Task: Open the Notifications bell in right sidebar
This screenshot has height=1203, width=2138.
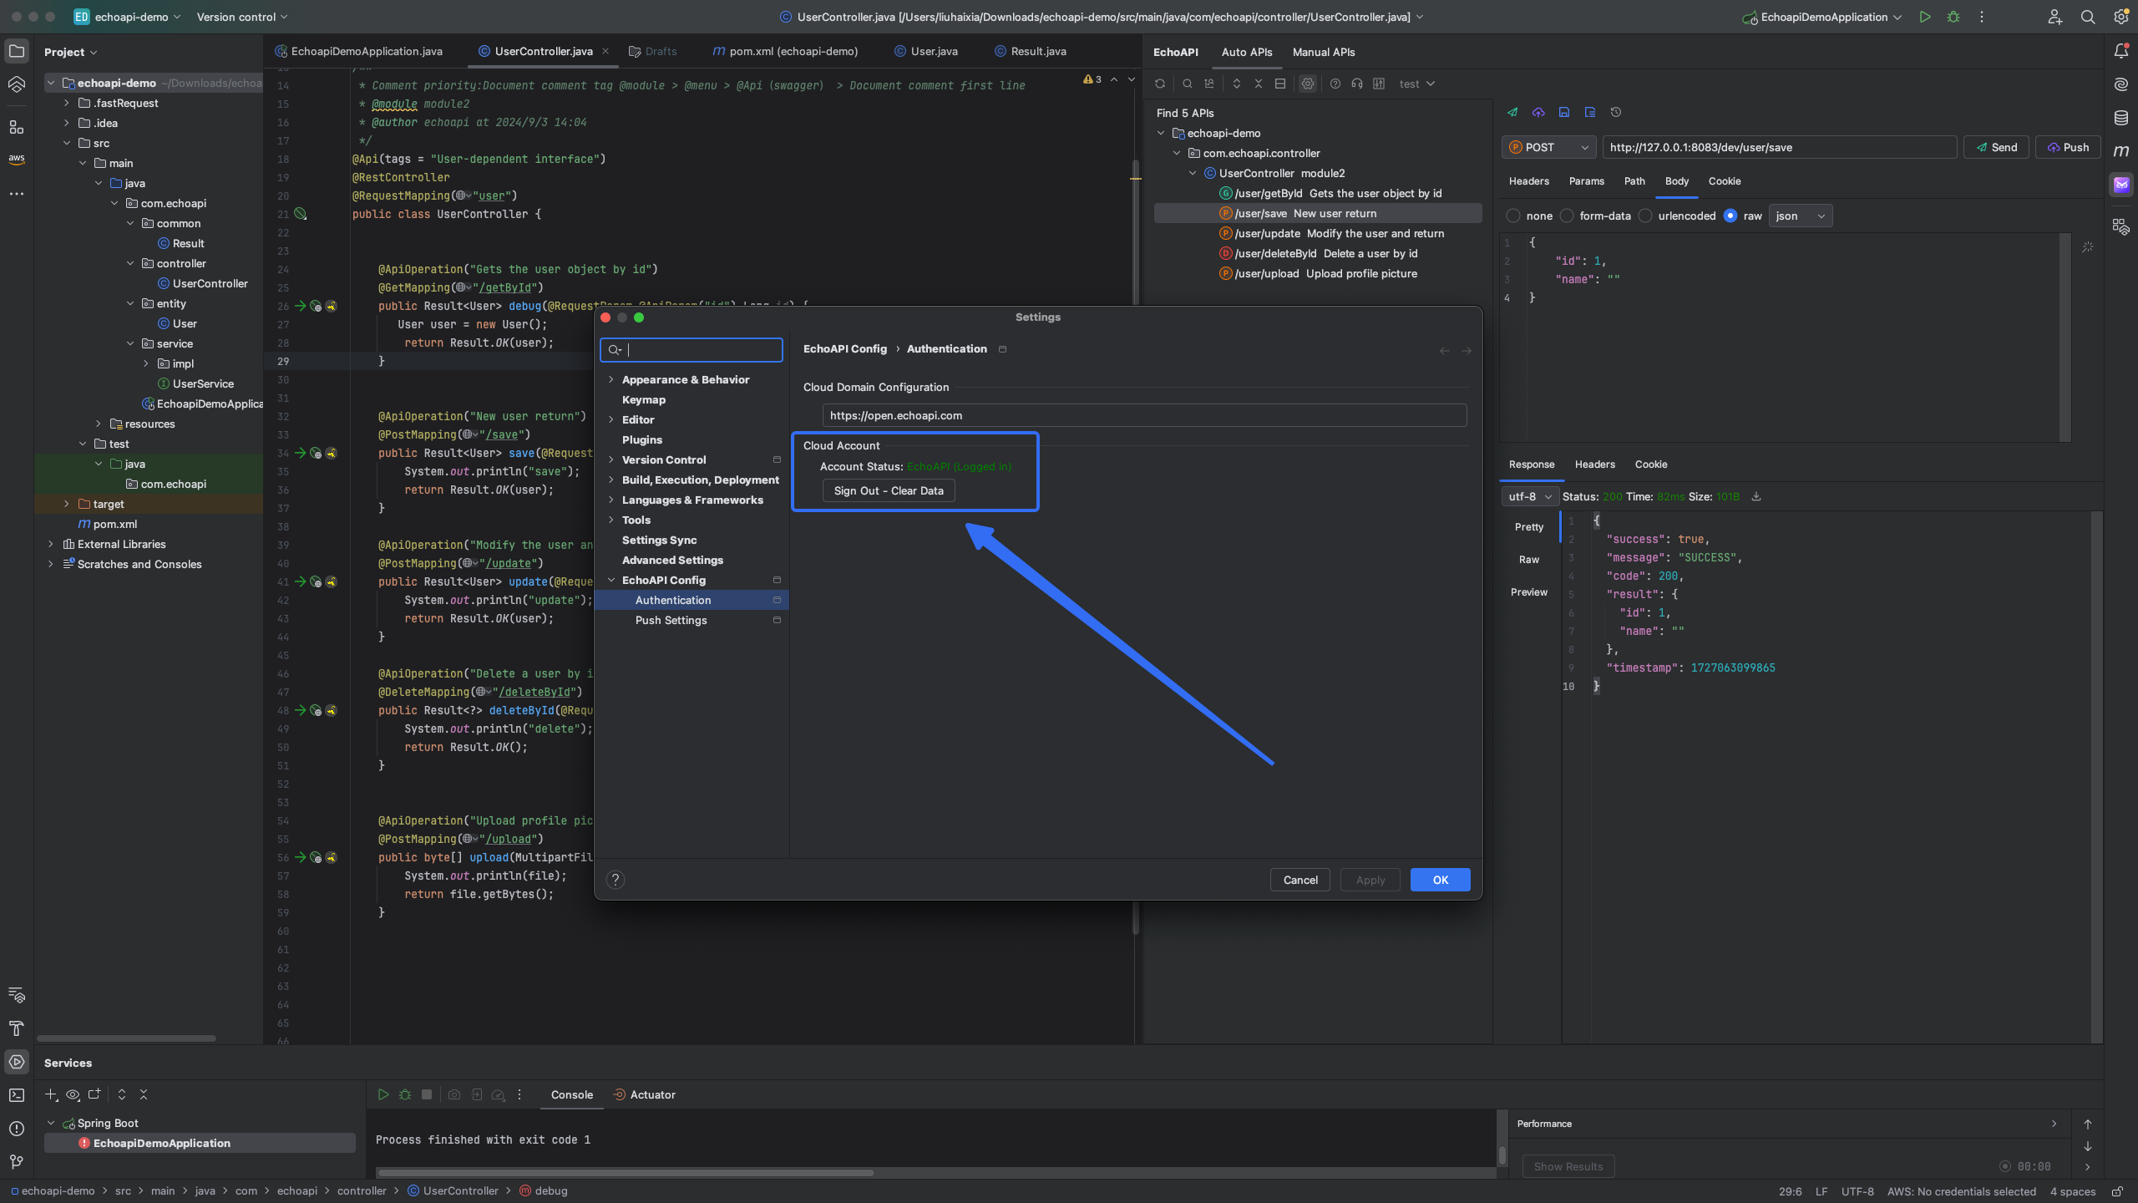Action: (x=2121, y=51)
